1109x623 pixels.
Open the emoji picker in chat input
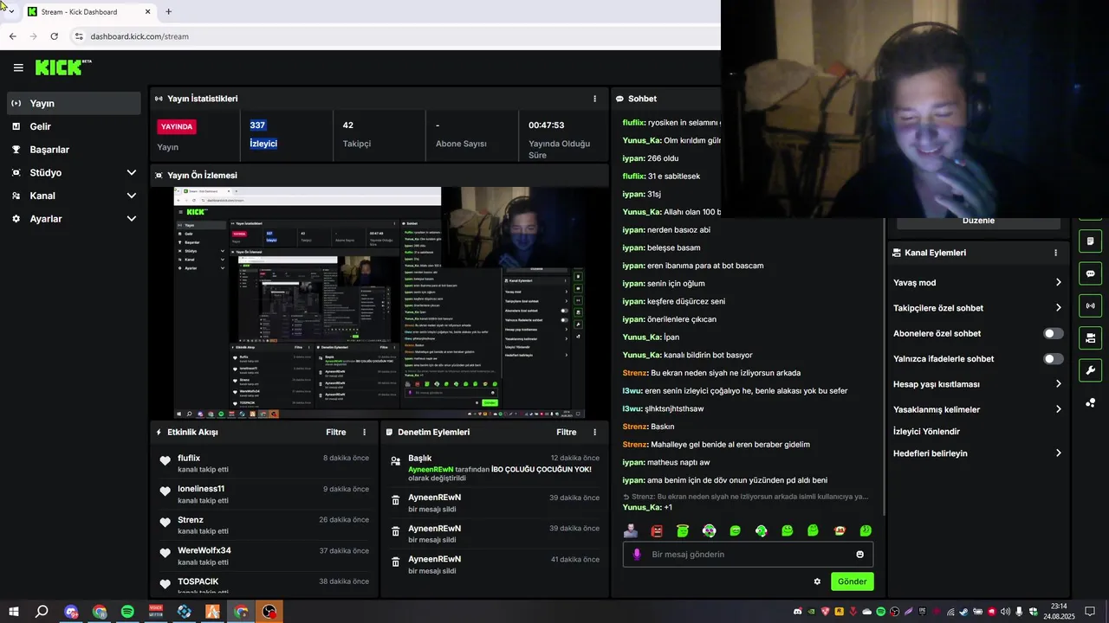[x=859, y=555]
